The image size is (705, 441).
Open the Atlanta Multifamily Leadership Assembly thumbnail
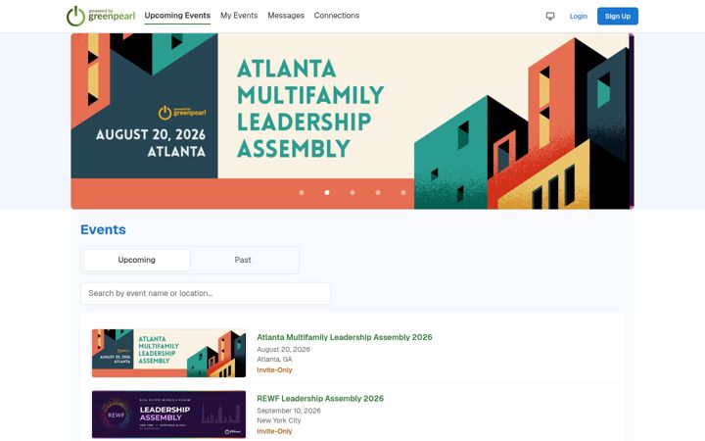tap(168, 353)
